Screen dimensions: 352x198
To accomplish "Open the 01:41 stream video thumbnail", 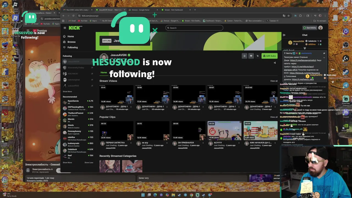I will [116, 95].
